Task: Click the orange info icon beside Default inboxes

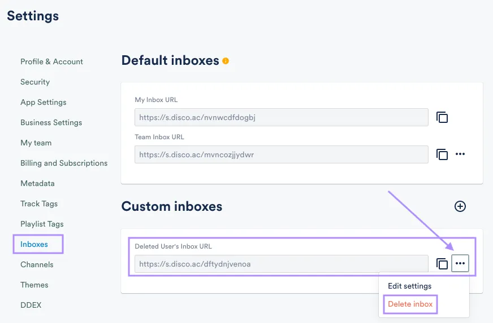Action: [x=226, y=61]
